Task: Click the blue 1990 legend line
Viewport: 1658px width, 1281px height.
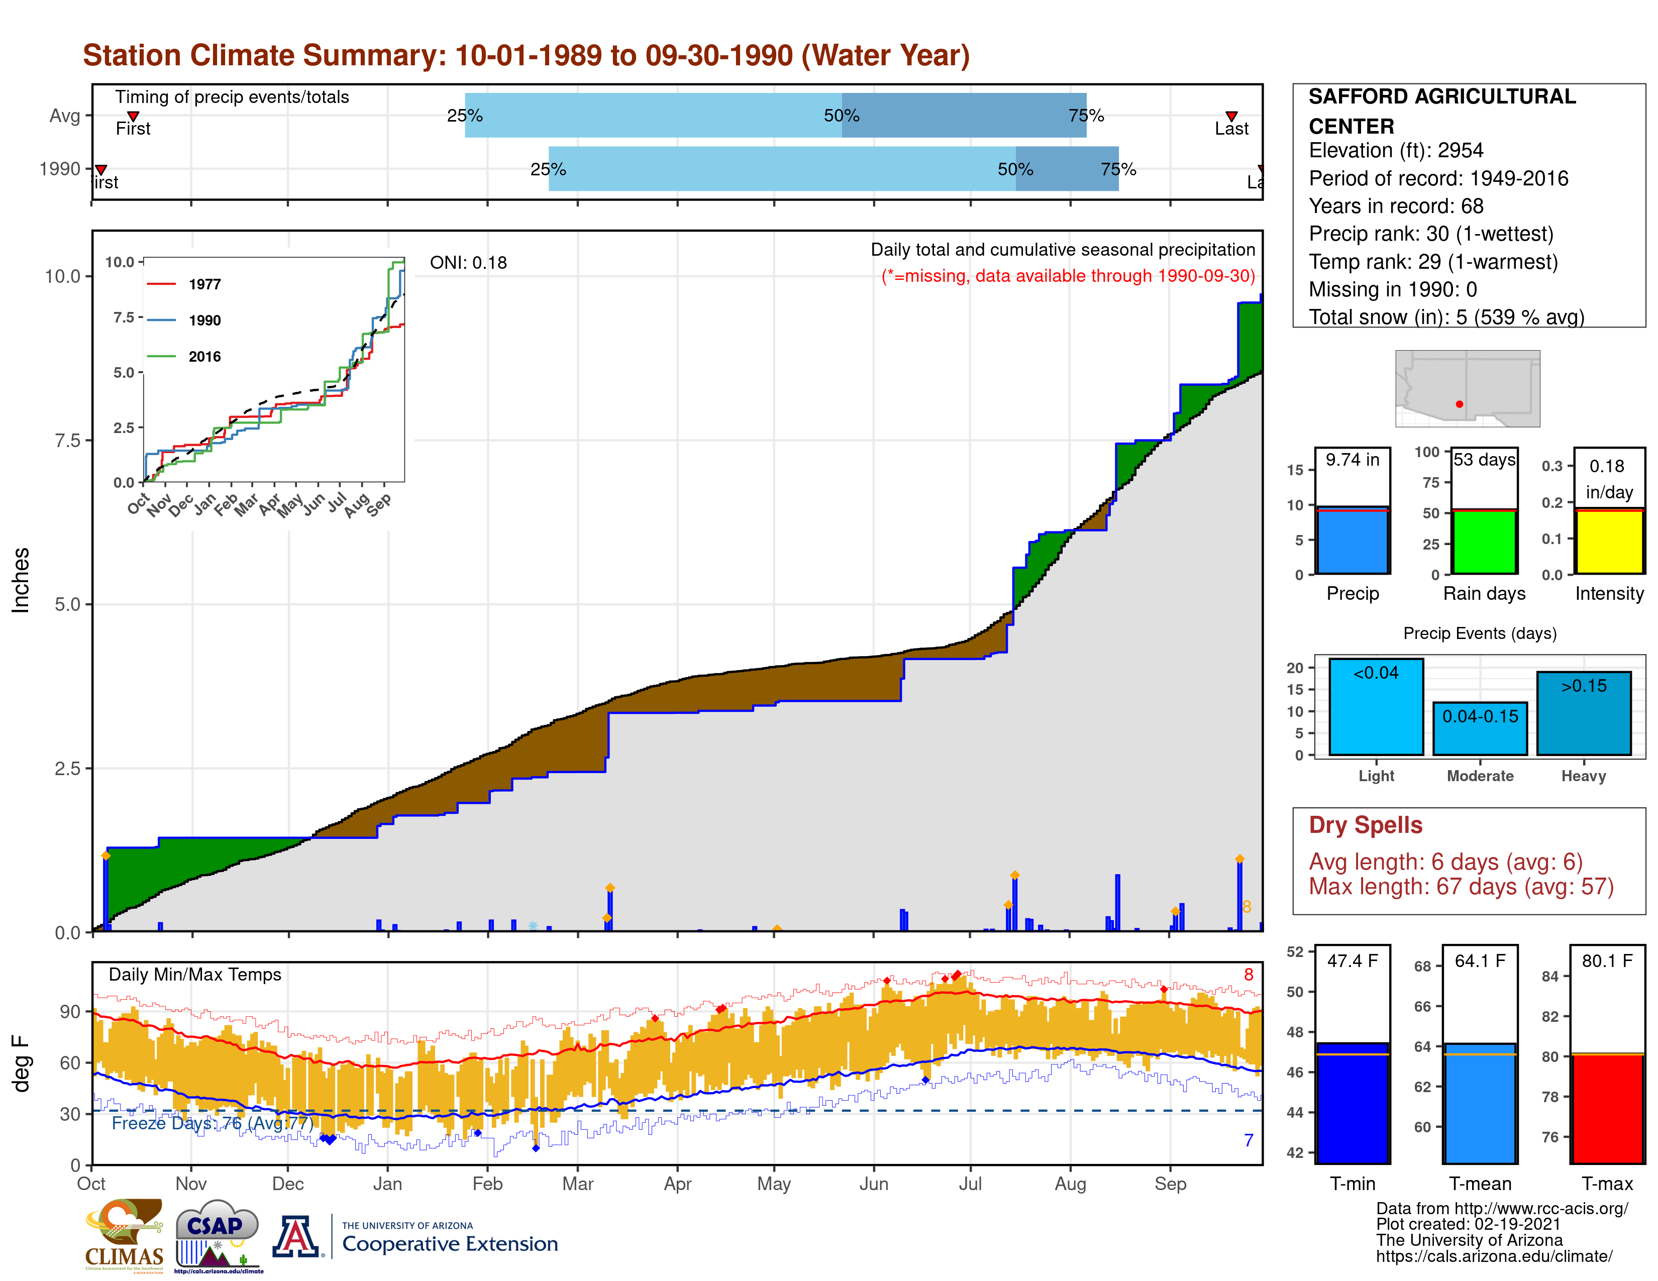Action: (x=161, y=321)
